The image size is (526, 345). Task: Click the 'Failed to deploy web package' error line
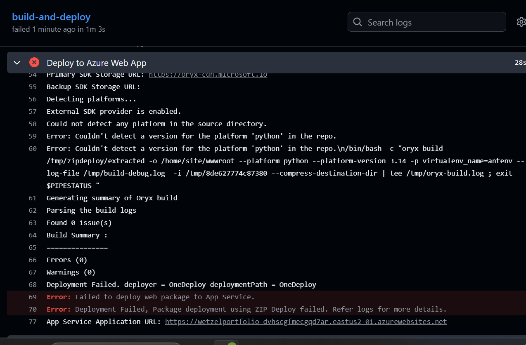[165, 297]
